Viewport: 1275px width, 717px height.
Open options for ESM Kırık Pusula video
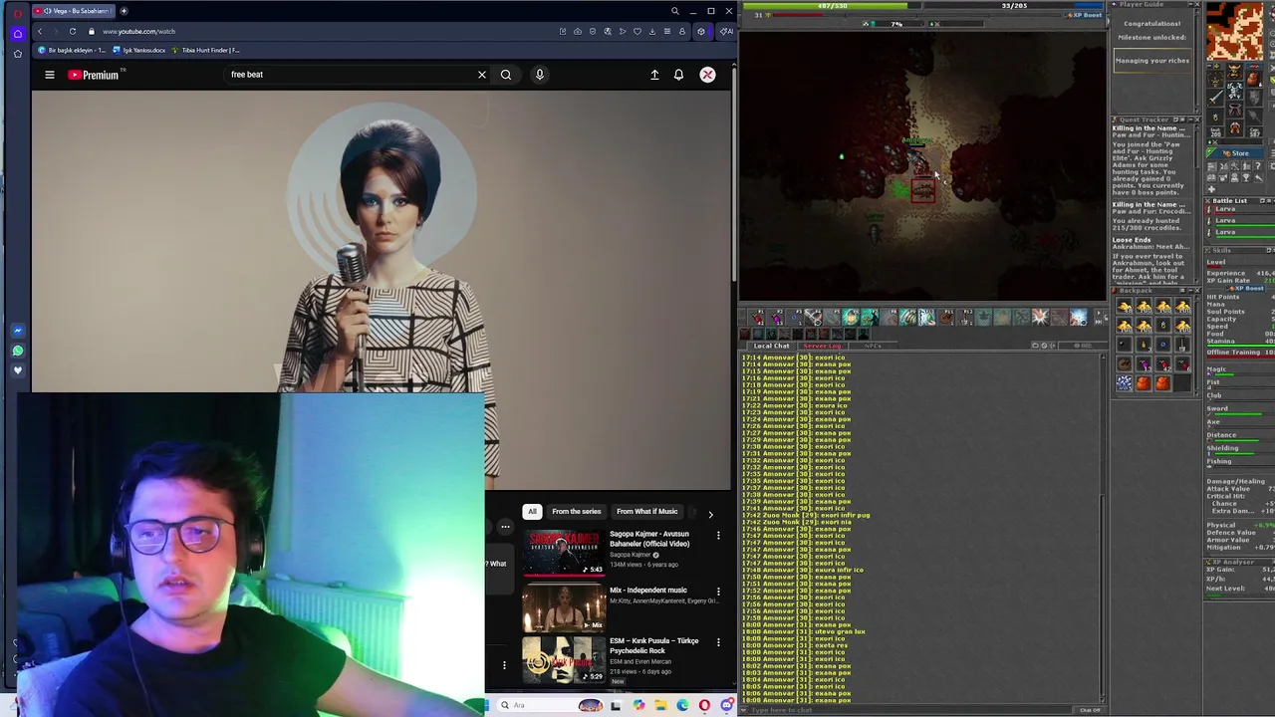pos(718,642)
